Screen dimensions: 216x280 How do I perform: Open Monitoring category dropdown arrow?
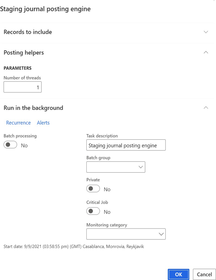[161, 234]
